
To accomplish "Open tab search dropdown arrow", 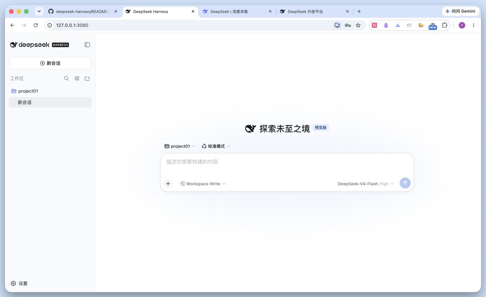I will (39, 11).
